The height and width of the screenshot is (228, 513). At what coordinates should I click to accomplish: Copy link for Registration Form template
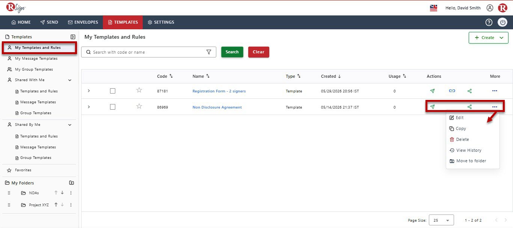452,91
